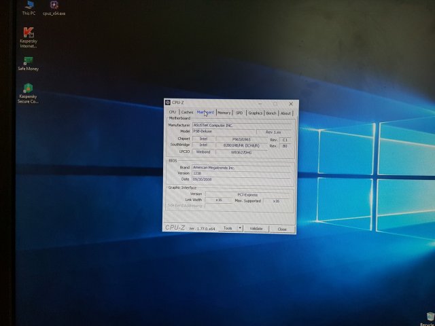The width and height of the screenshot is (435, 326).
Task: Click the CPU-Z title bar icon
Action: (168, 103)
